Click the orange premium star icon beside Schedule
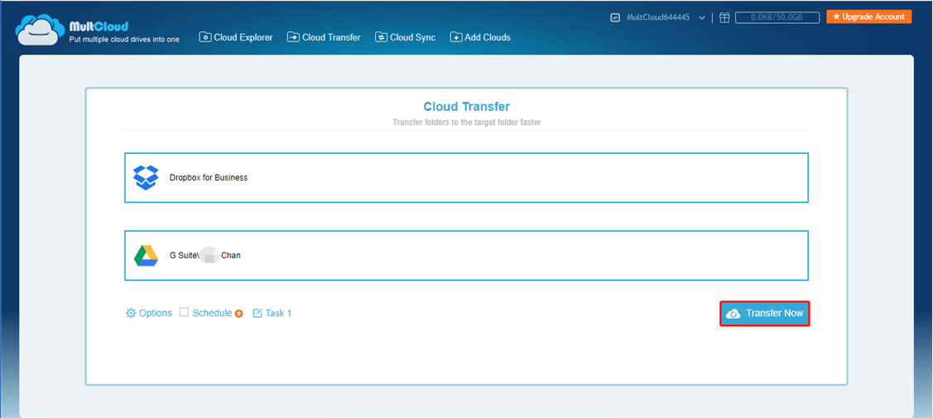The image size is (933, 418). (238, 314)
